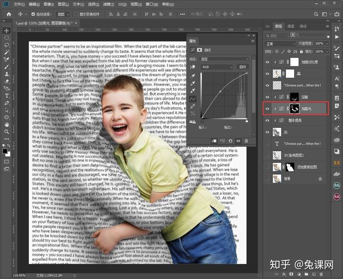Select the curve point edit tool
The height and width of the screenshot is (279, 343).
point(193,99)
